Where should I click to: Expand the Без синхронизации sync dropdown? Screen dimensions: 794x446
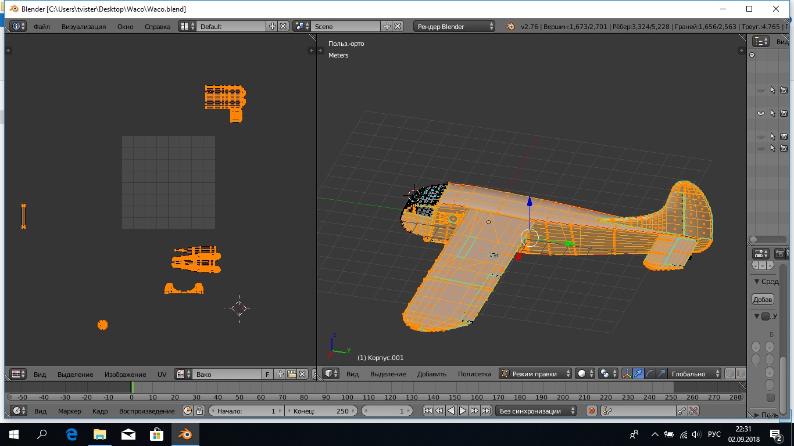[x=535, y=411]
